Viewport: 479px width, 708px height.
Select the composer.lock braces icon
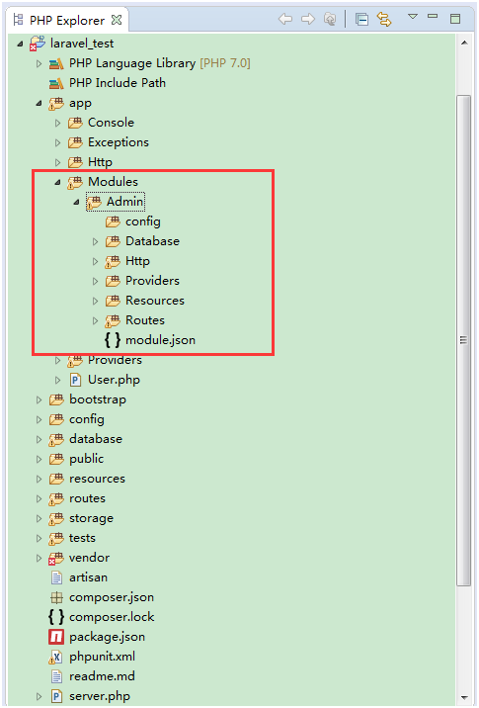[56, 617]
